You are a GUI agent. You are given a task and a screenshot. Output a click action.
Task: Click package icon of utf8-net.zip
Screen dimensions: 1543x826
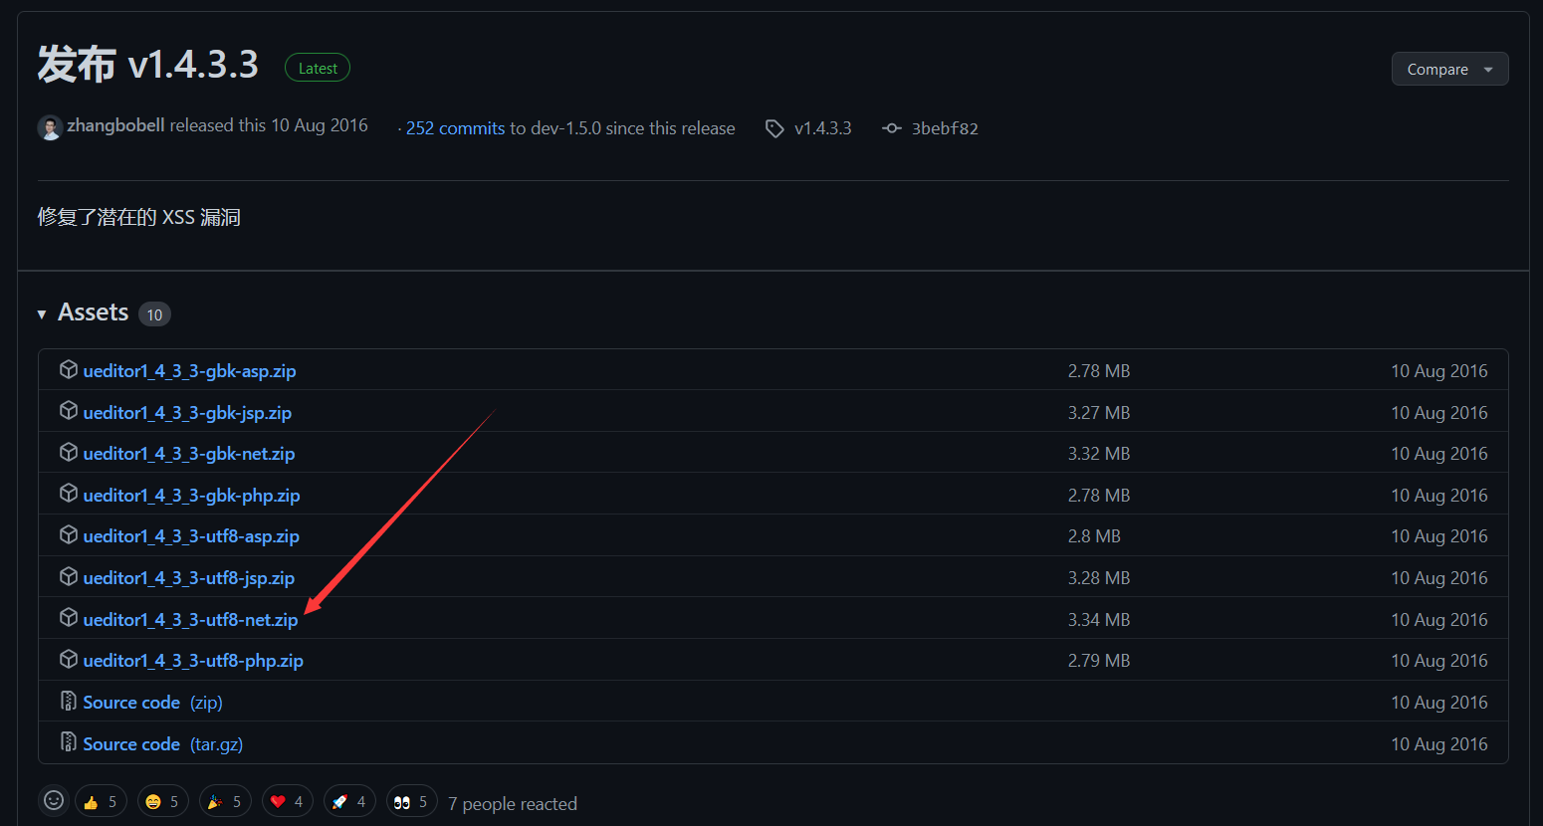click(x=69, y=618)
